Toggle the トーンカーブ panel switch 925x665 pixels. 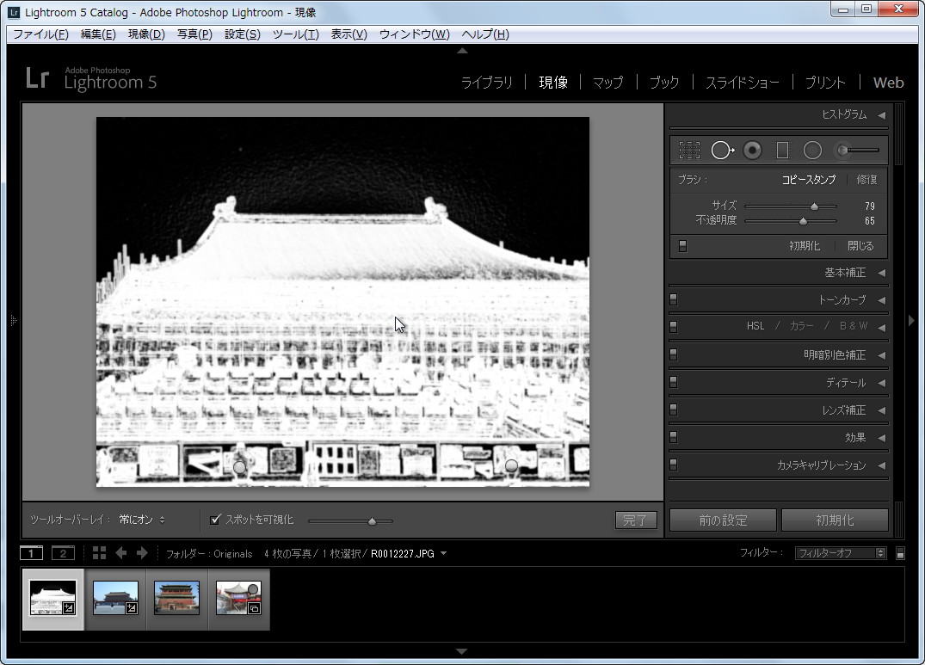(x=673, y=299)
